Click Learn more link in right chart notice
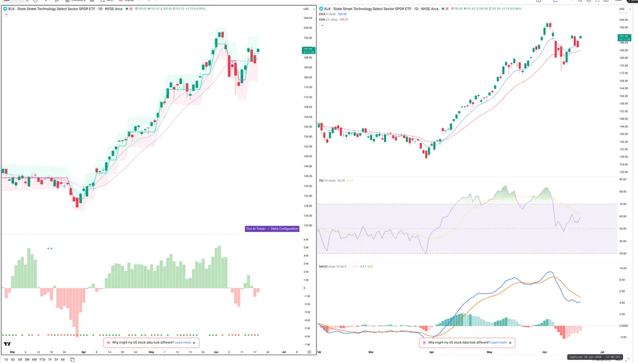The image size is (638, 363). 499,343
